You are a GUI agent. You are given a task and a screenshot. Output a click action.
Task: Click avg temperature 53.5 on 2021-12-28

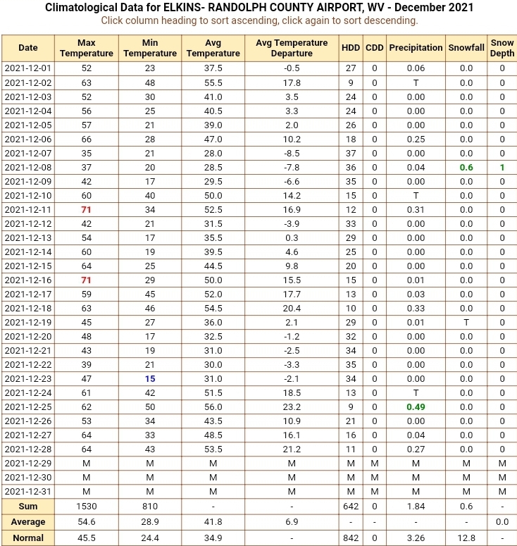[x=213, y=449]
